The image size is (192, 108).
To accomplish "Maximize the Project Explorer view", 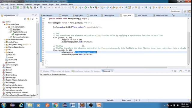I will click(36, 15).
